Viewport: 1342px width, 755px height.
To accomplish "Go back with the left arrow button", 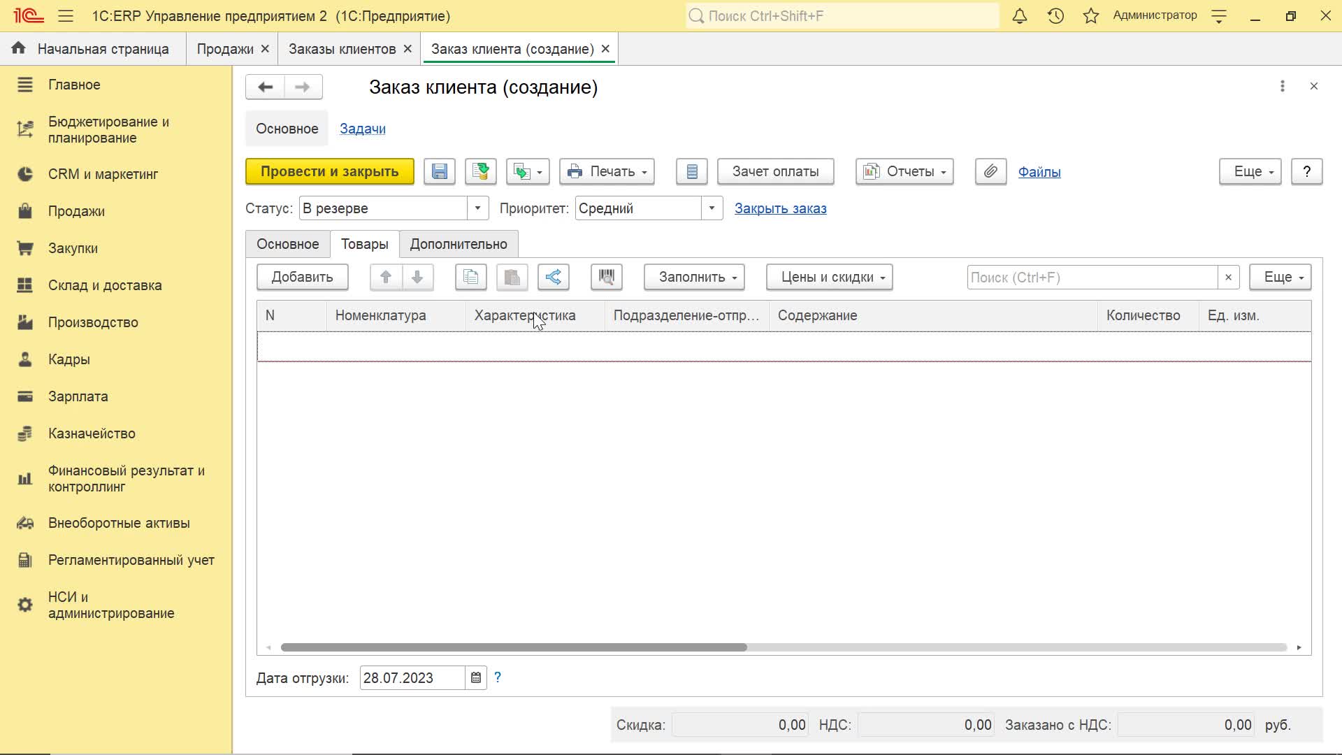I will (x=265, y=87).
